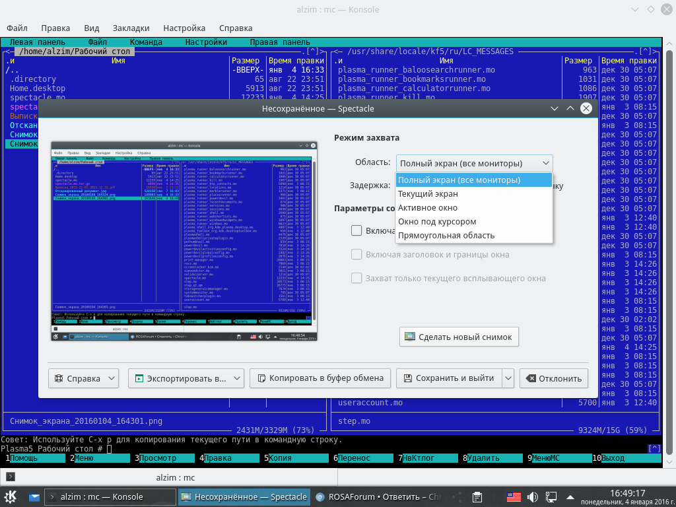Open the KDE application launcher

11,496
